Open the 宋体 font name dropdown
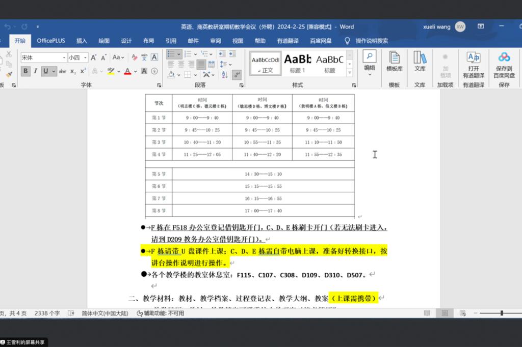The width and height of the screenshot is (522, 347). pyautogui.click(x=64, y=57)
